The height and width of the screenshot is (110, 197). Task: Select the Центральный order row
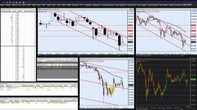[x=58, y=65]
